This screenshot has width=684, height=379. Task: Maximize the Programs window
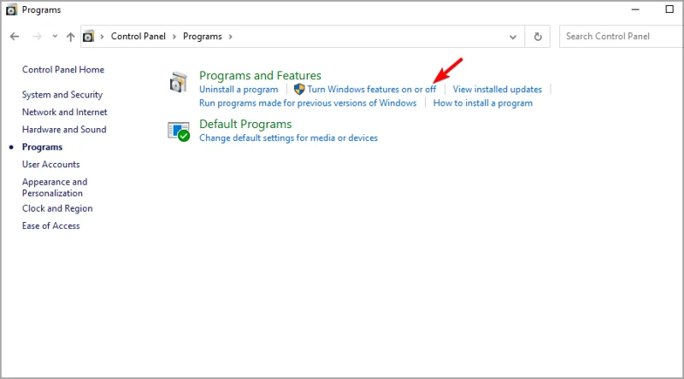[x=669, y=9]
